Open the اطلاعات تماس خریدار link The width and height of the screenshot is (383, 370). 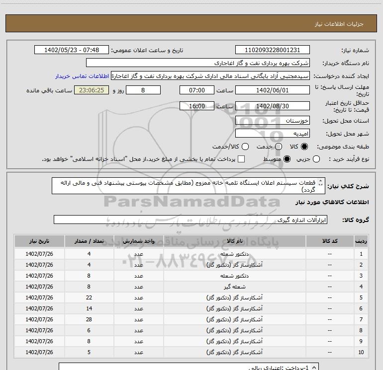(x=82, y=76)
